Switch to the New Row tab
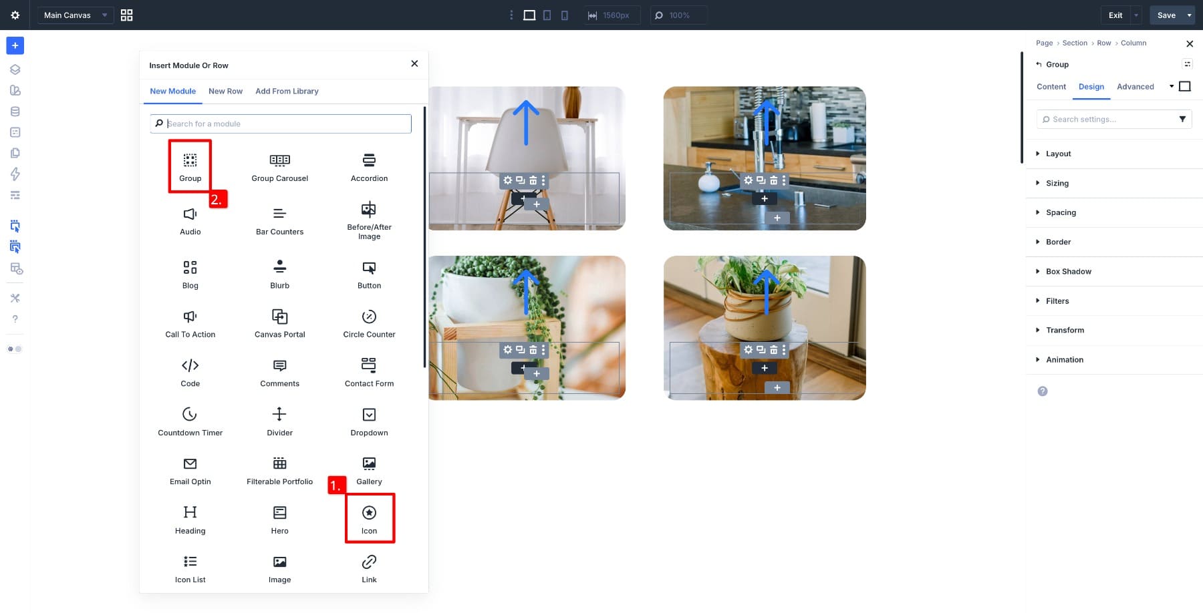 point(225,91)
